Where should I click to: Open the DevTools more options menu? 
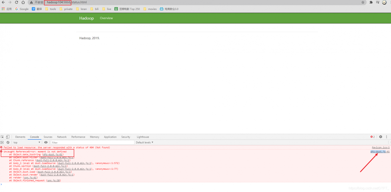pos(387,137)
